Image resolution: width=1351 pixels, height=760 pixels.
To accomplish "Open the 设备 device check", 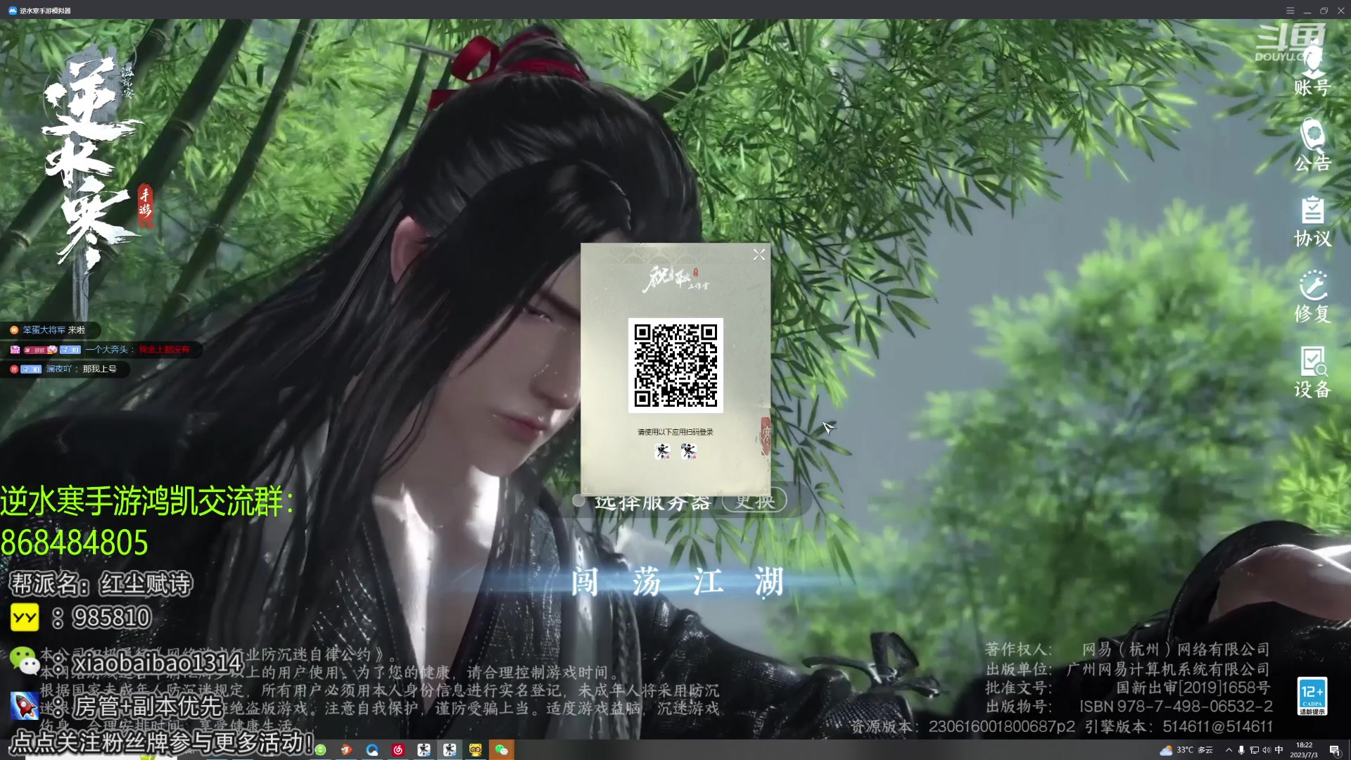I will (1312, 372).
